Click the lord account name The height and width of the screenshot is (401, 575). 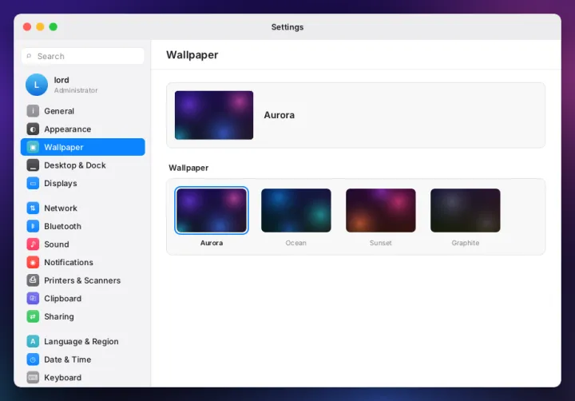(61, 80)
